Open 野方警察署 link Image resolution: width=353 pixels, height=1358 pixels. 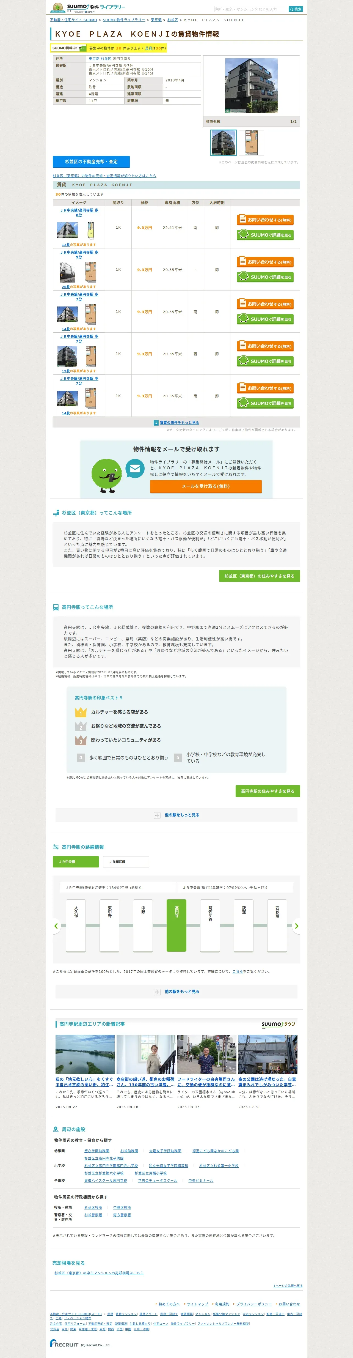click(122, 1215)
